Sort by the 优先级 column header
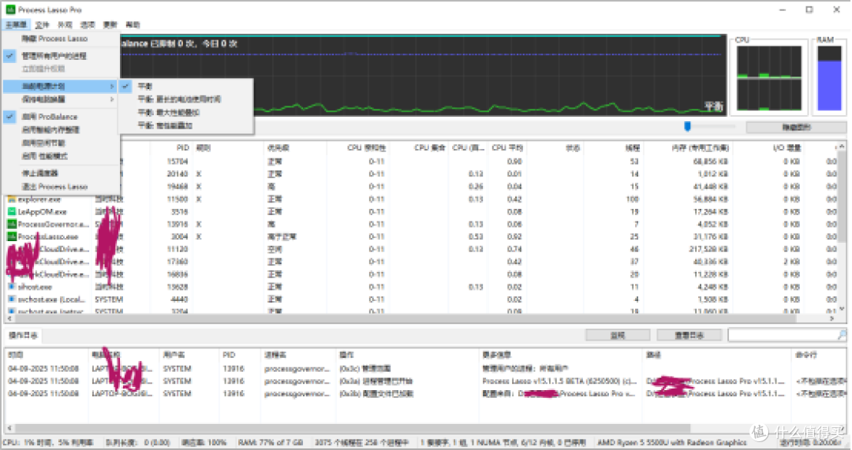 pyautogui.click(x=278, y=147)
